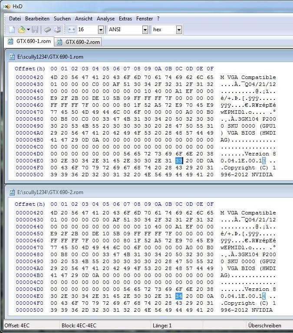Click the New file icon in the toolbar
293x333 pixels.
coord(12,30)
